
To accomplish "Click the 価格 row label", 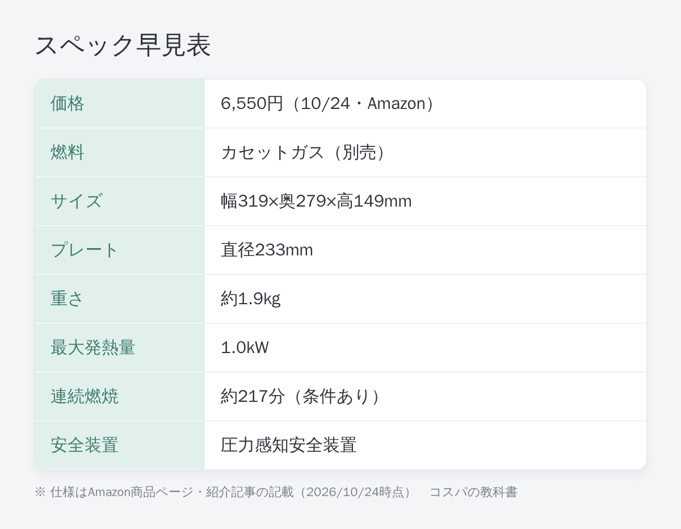I will coord(68,103).
